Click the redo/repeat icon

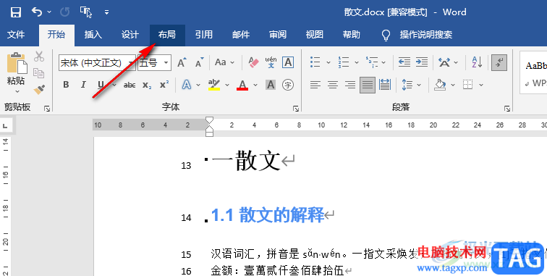65,12
